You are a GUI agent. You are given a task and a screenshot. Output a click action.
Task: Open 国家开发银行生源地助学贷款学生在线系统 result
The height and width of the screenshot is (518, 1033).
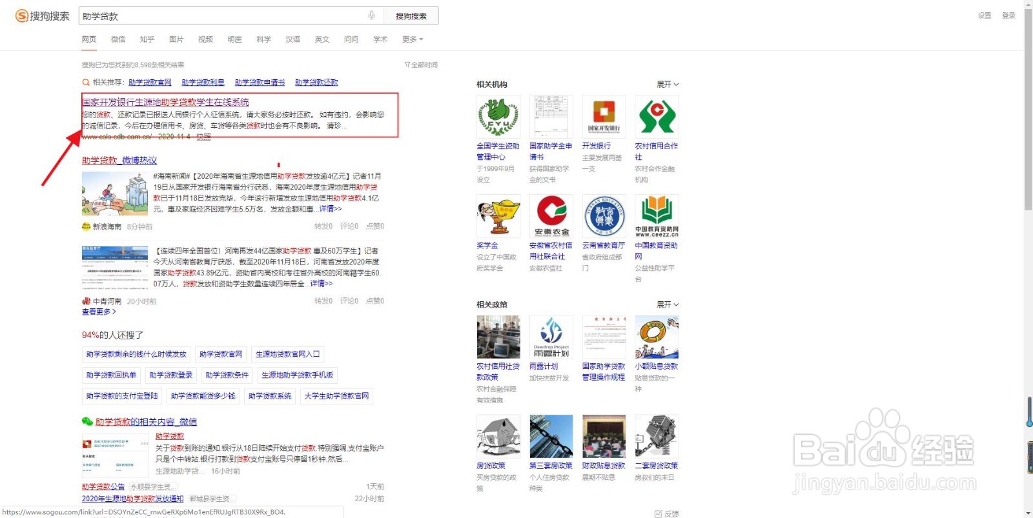[x=165, y=102]
